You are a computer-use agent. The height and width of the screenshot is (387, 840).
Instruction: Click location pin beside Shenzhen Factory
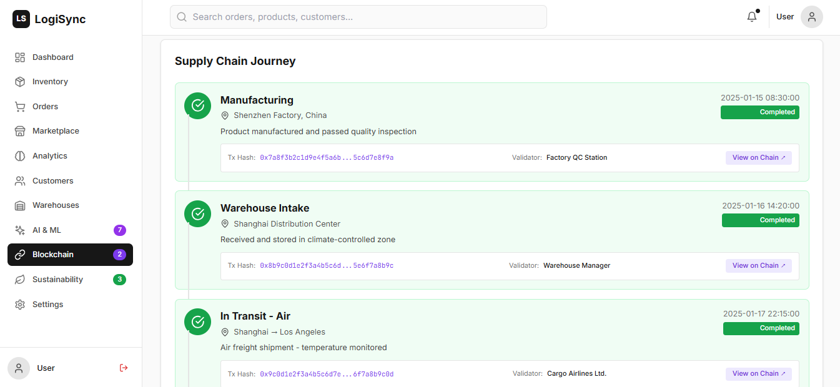(x=225, y=115)
